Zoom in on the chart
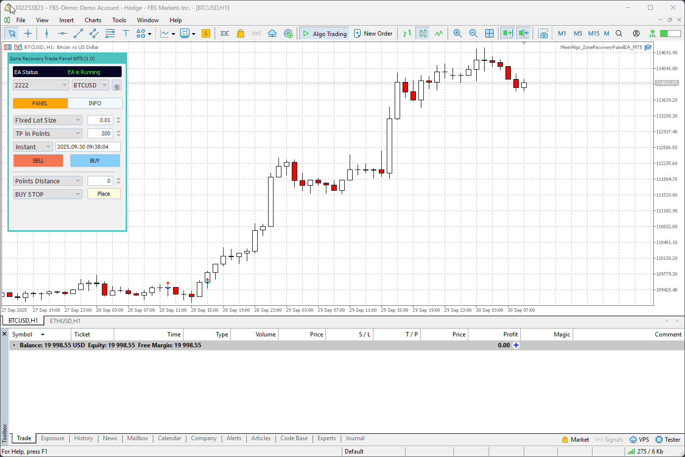The width and height of the screenshot is (685, 457). 457,34
